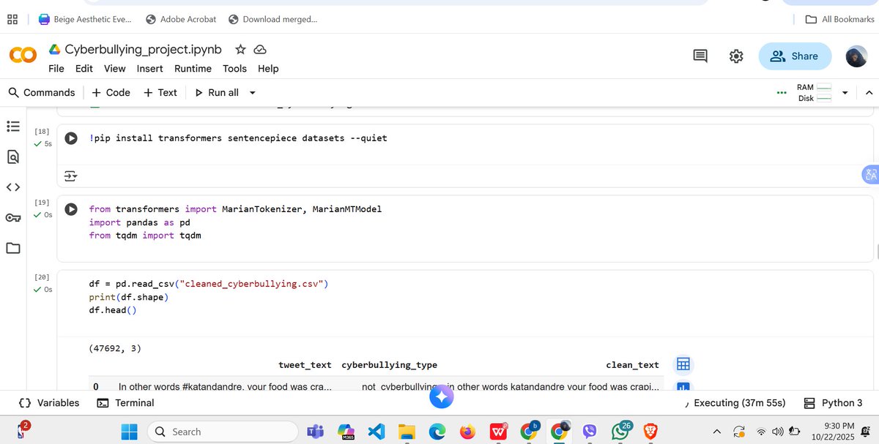Open the Variables panel
Viewport: 879px width, 444px height.
point(49,403)
